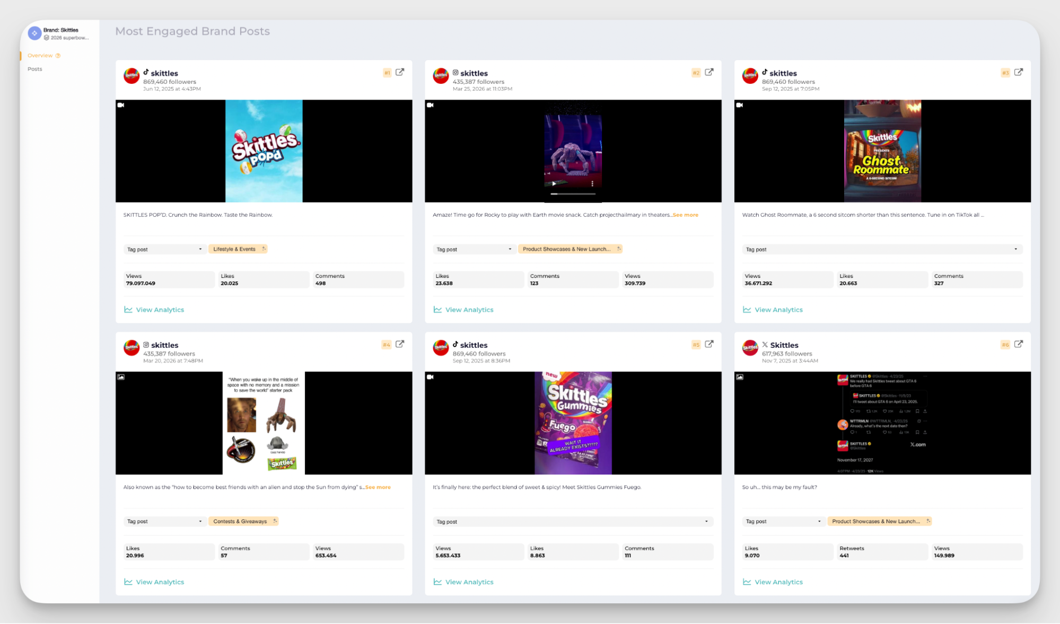View Analytics for Gummies Fuego post
Viewport: 1060px width, 624px height.
[x=463, y=582]
